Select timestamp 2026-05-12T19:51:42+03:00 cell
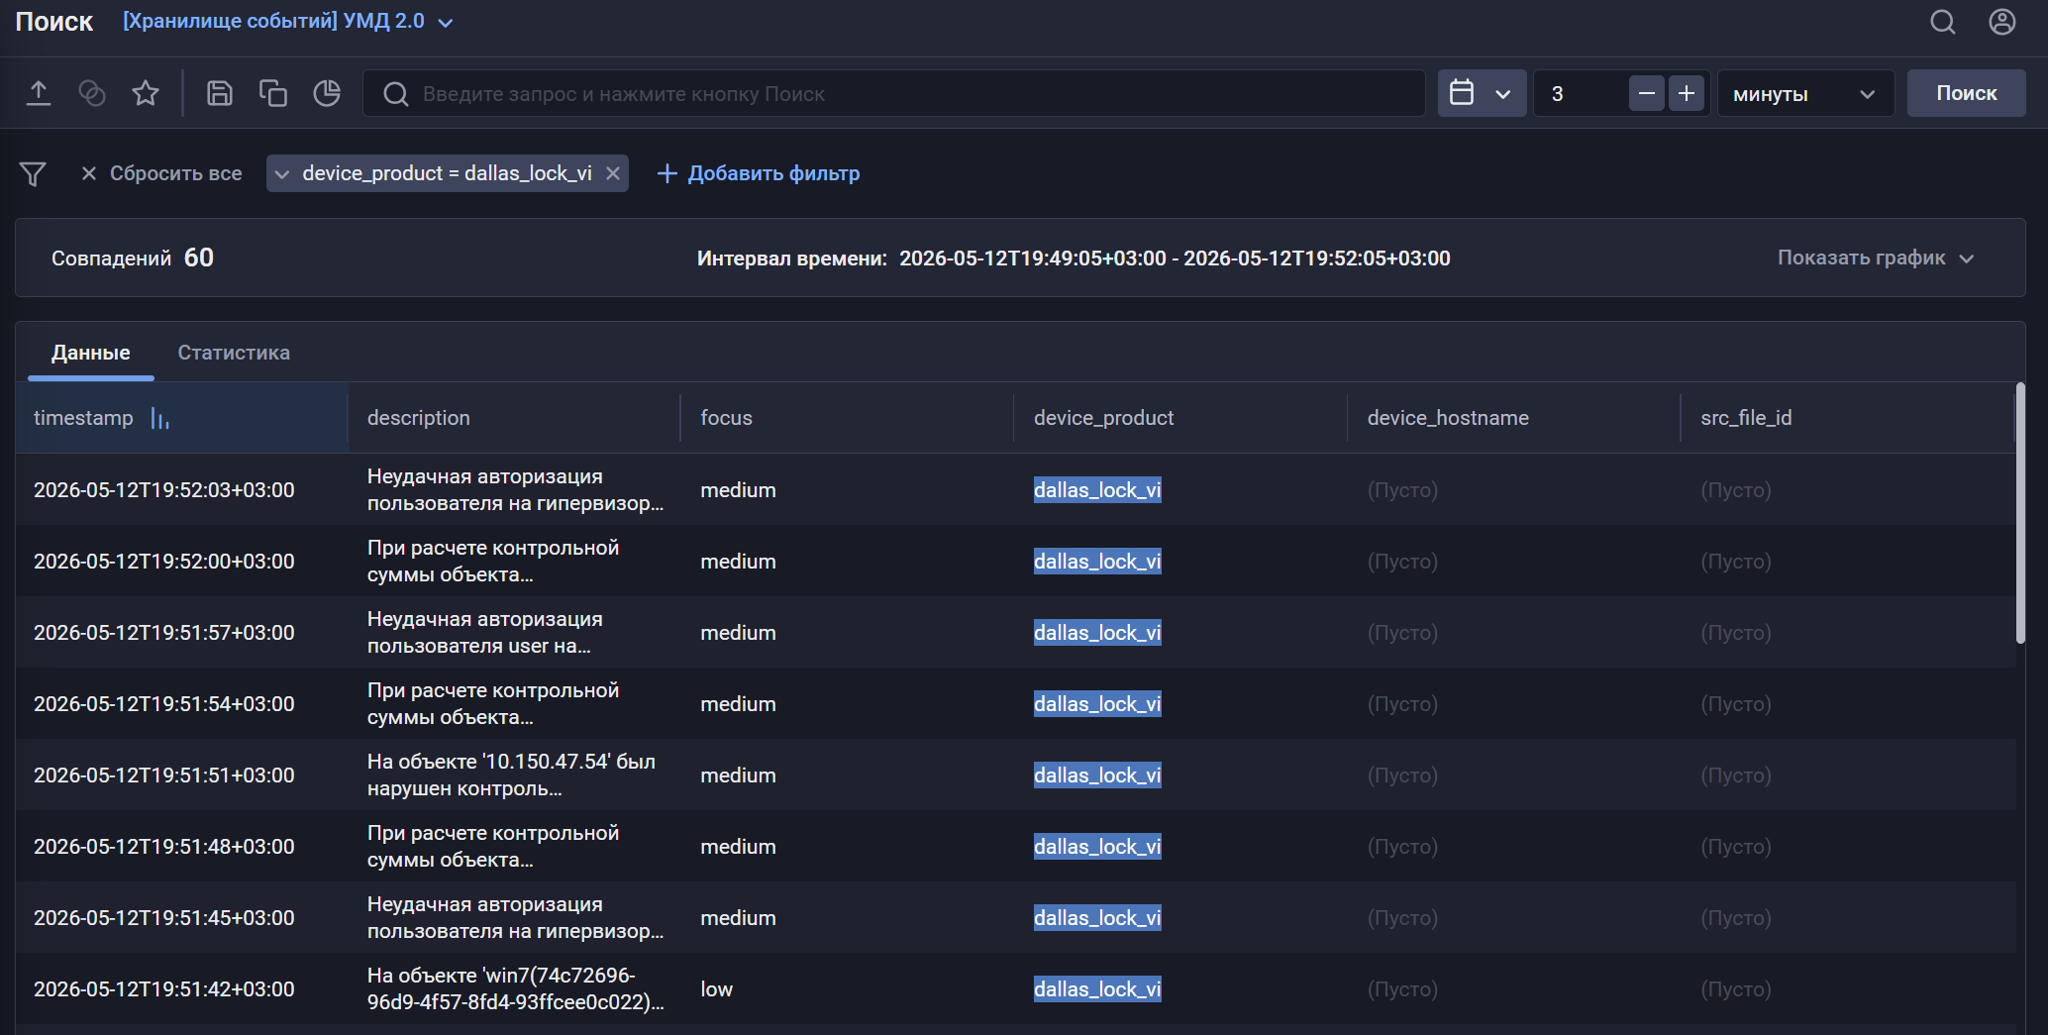 [164, 989]
